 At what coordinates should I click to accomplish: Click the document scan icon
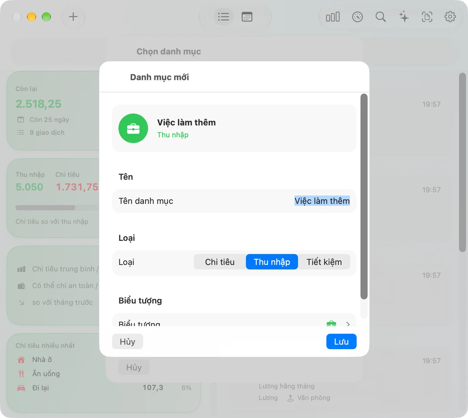click(427, 17)
